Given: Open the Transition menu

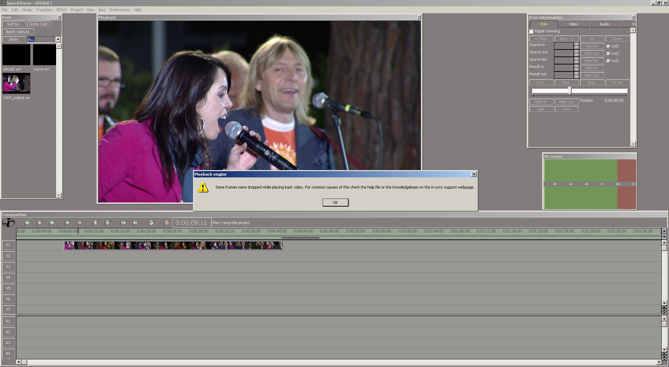Looking at the screenshot, I should 44,10.
